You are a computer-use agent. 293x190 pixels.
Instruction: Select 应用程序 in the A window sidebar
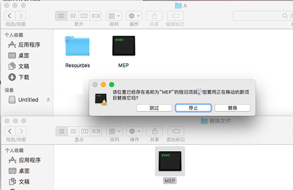(x=24, y=44)
